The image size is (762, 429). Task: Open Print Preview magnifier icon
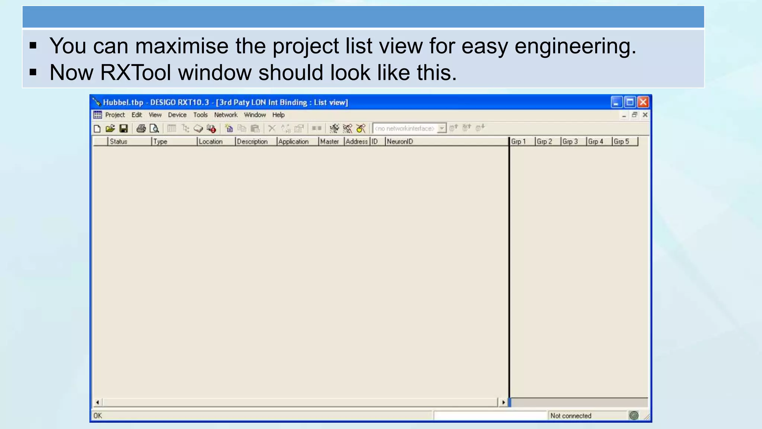point(154,129)
